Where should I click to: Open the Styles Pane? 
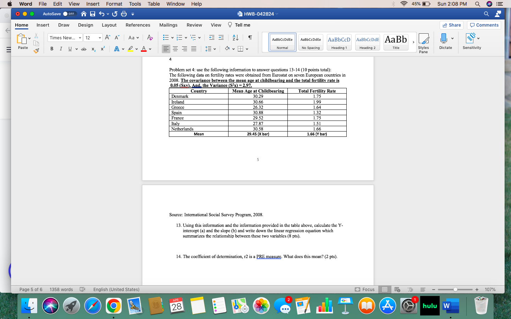423,43
